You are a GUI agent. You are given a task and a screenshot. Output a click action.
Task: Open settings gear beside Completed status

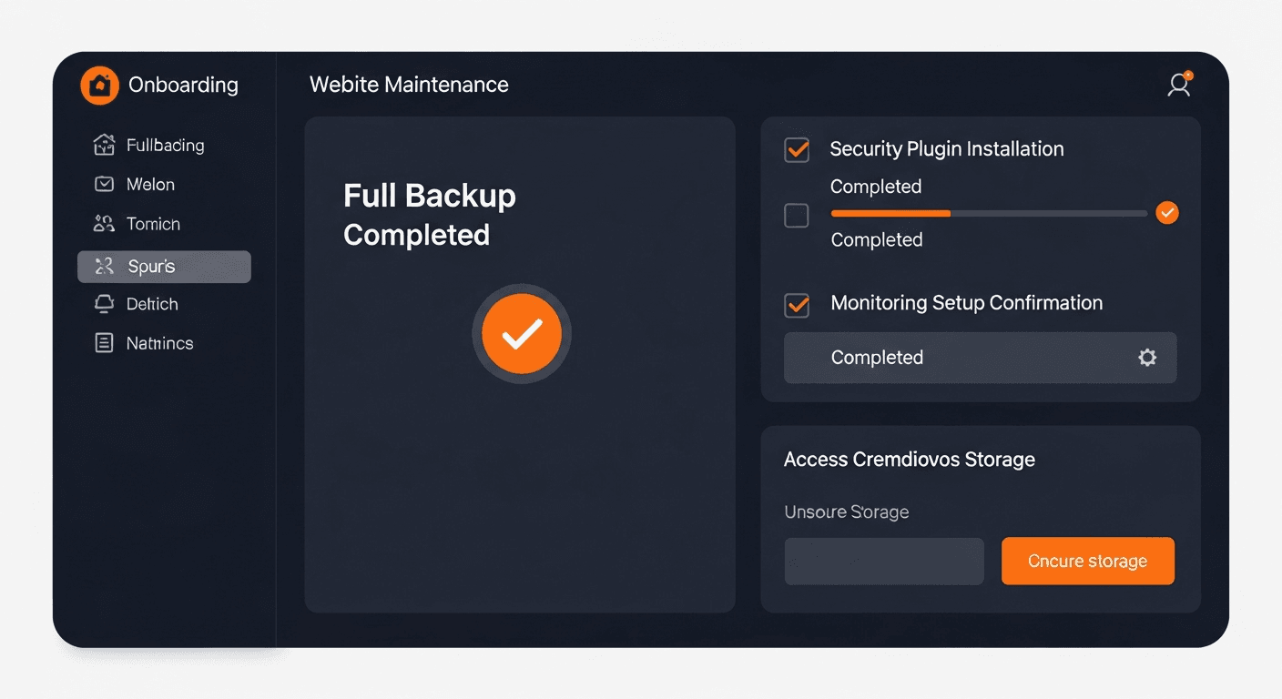tap(1146, 358)
